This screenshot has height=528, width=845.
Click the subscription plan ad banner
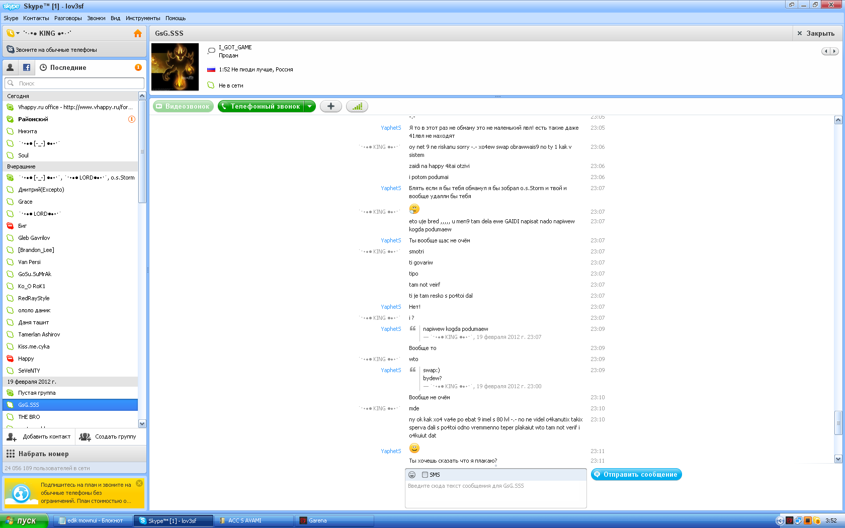pyautogui.click(x=74, y=493)
